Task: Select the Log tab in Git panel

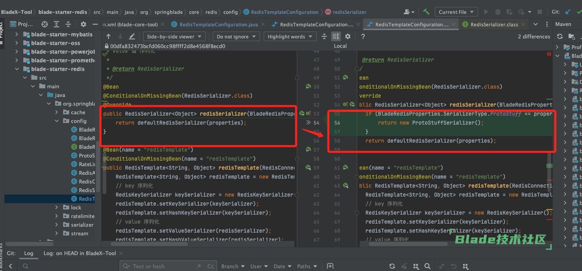Action: click(28, 253)
